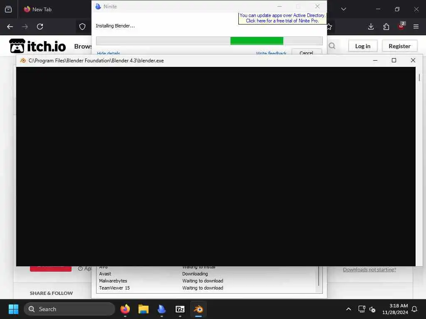Open Firefox from the taskbar
This screenshot has width=426, height=319.
click(125, 309)
